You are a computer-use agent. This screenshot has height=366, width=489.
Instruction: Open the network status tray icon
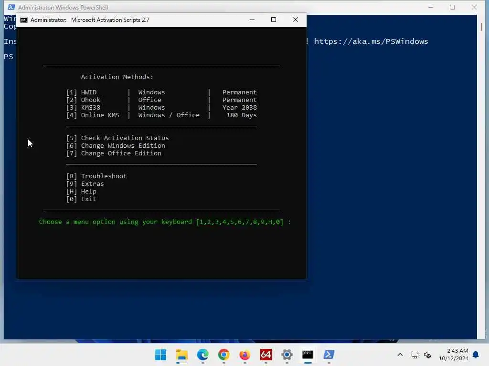(415, 355)
